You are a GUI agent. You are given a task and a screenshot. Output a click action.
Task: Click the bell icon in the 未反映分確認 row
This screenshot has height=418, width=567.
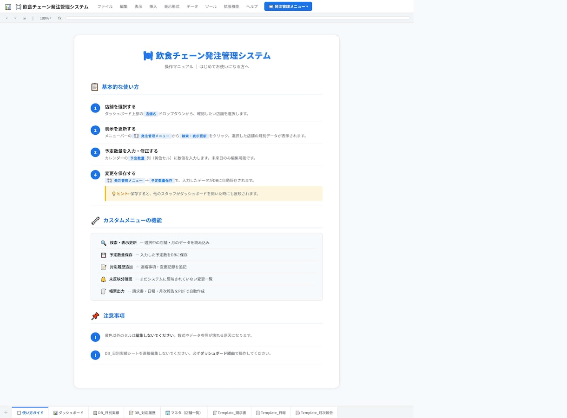tap(104, 279)
